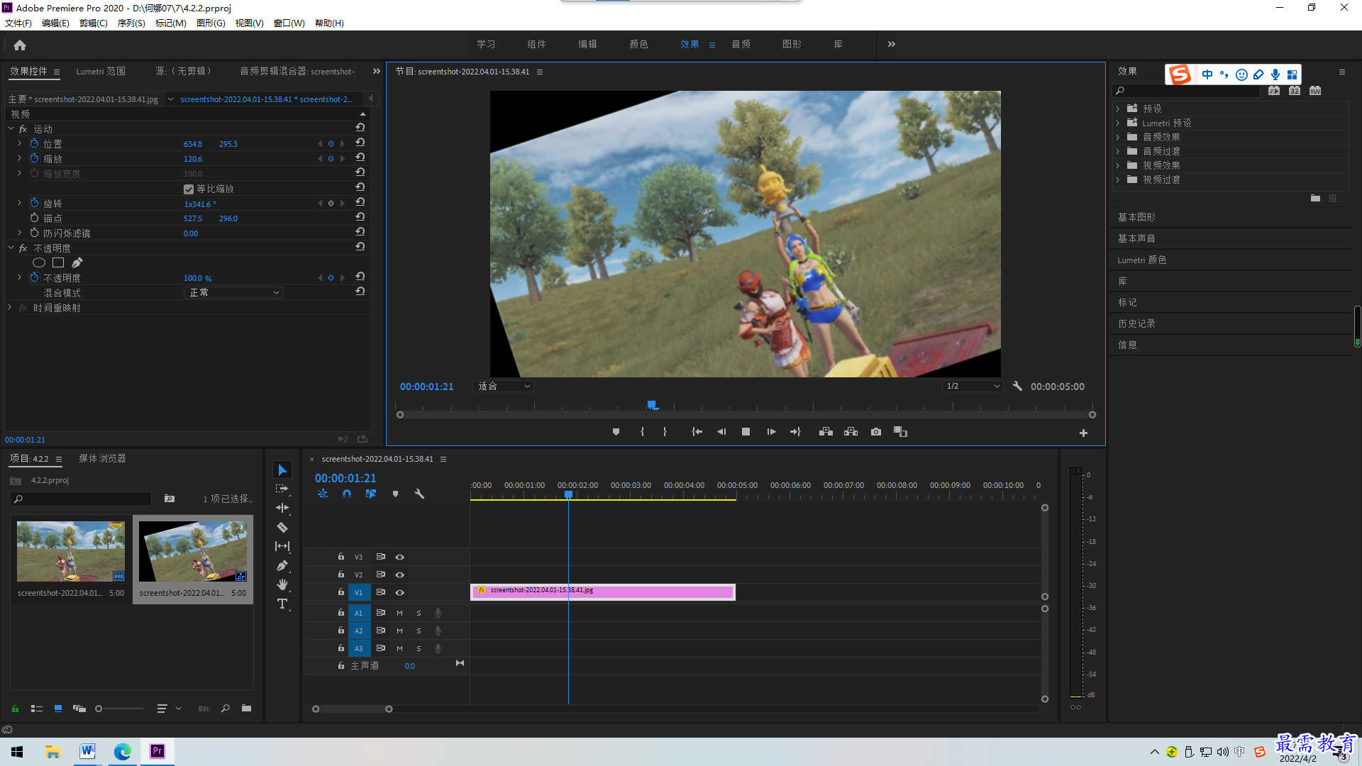Image resolution: width=1362 pixels, height=766 pixels.
Task: Open the Markers menu
Action: 170,23
